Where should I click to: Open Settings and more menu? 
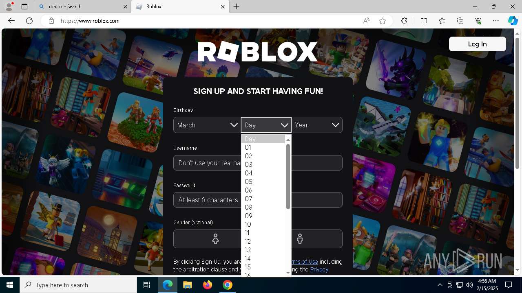[x=496, y=21]
